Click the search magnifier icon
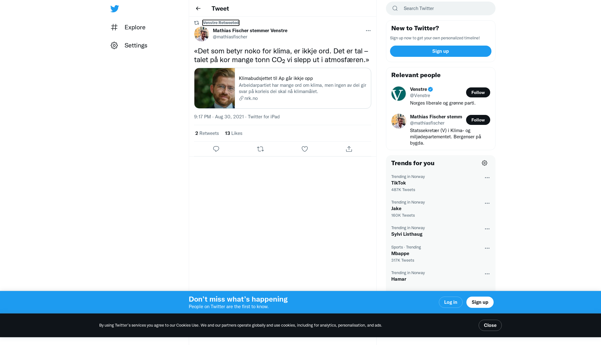The width and height of the screenshot is (601, 345). pos(395,8)
